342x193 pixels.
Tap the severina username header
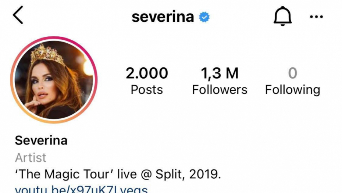163,17
